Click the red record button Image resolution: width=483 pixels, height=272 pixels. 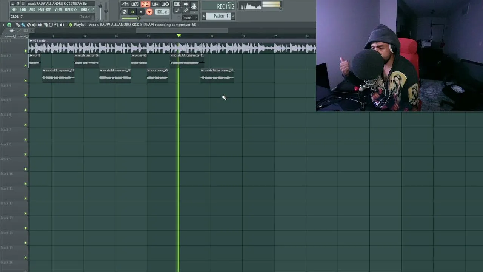click(149, 12)
